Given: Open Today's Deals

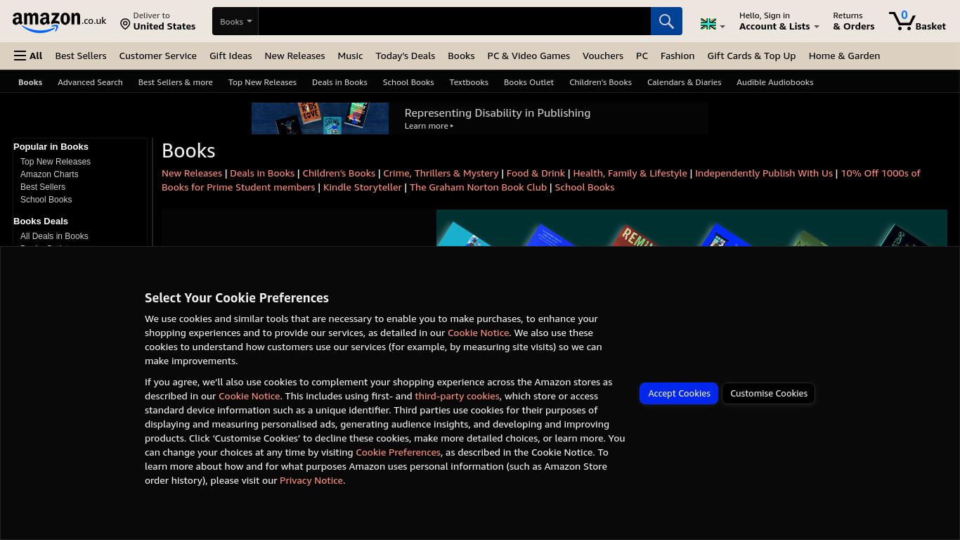Looking at the screenshot, I should coord(405,56).
